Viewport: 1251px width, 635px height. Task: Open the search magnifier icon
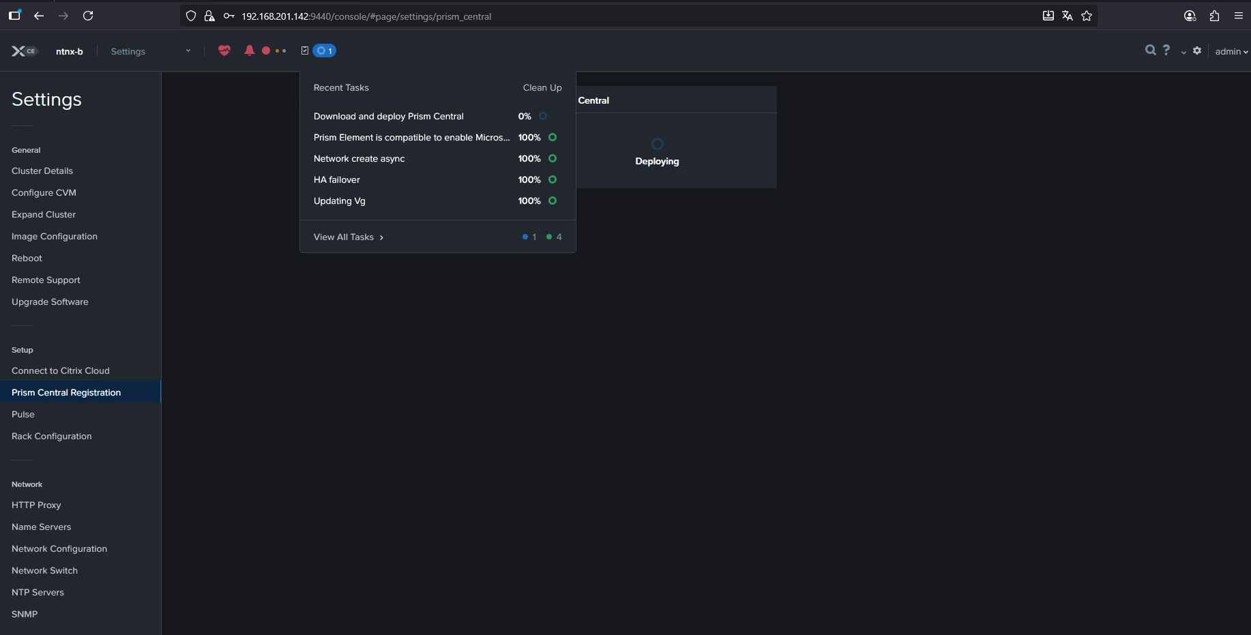point(1151,50)
